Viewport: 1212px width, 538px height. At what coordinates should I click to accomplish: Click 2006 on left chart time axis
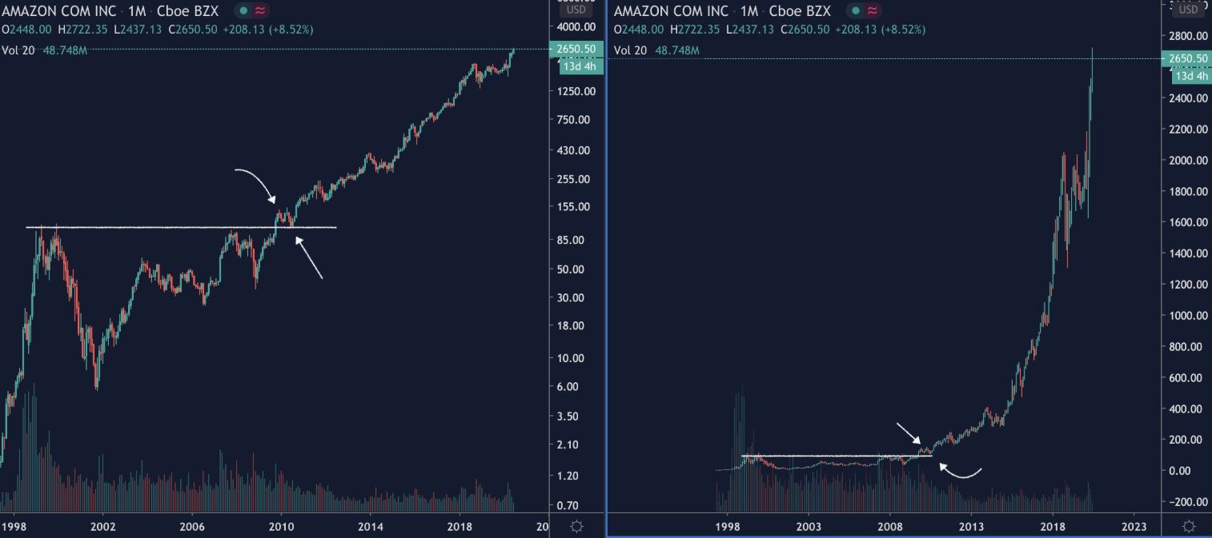[x=192, y=527]
